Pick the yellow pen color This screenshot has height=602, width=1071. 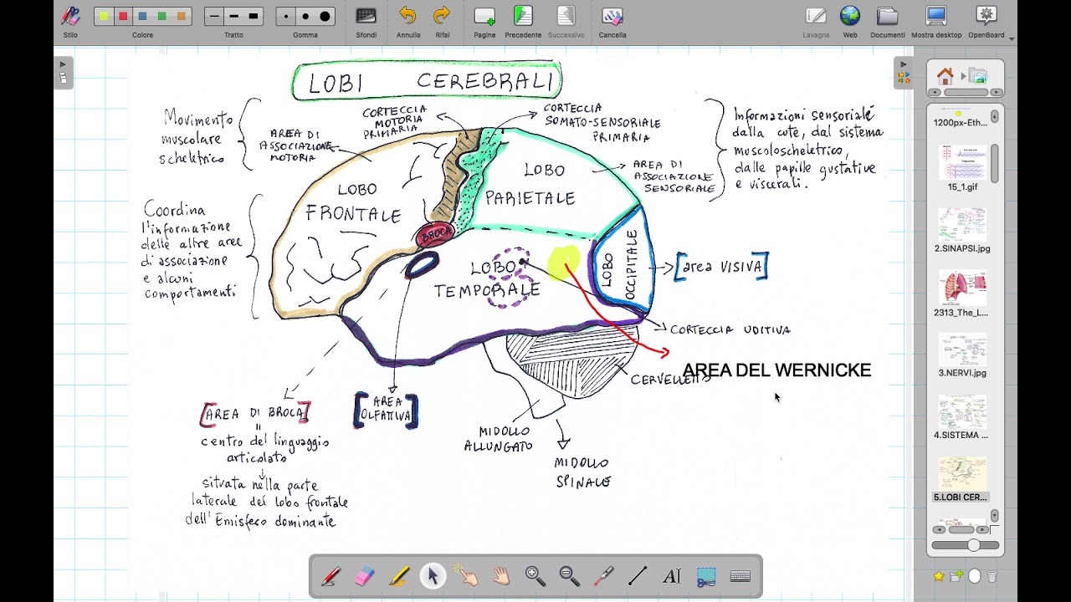[104, 16]
